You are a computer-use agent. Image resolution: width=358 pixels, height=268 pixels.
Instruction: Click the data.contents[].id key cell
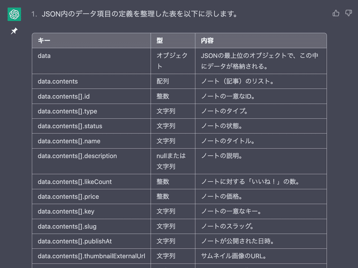click(91, 96)
